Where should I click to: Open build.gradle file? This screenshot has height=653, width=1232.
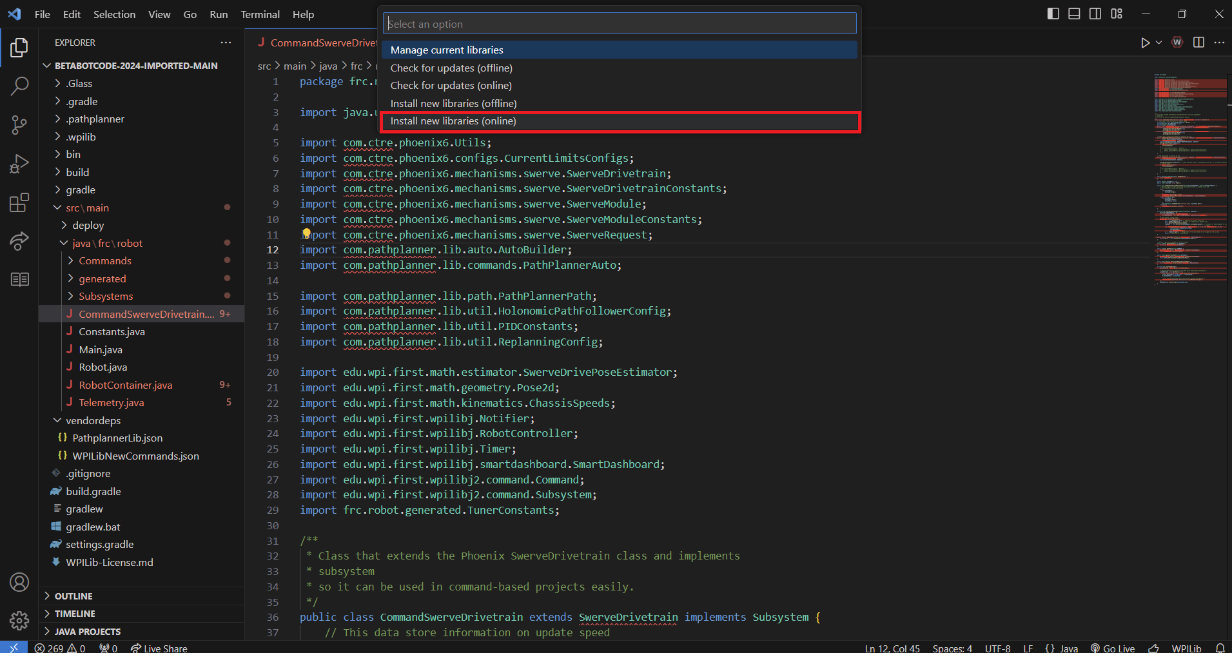[93, 491]
